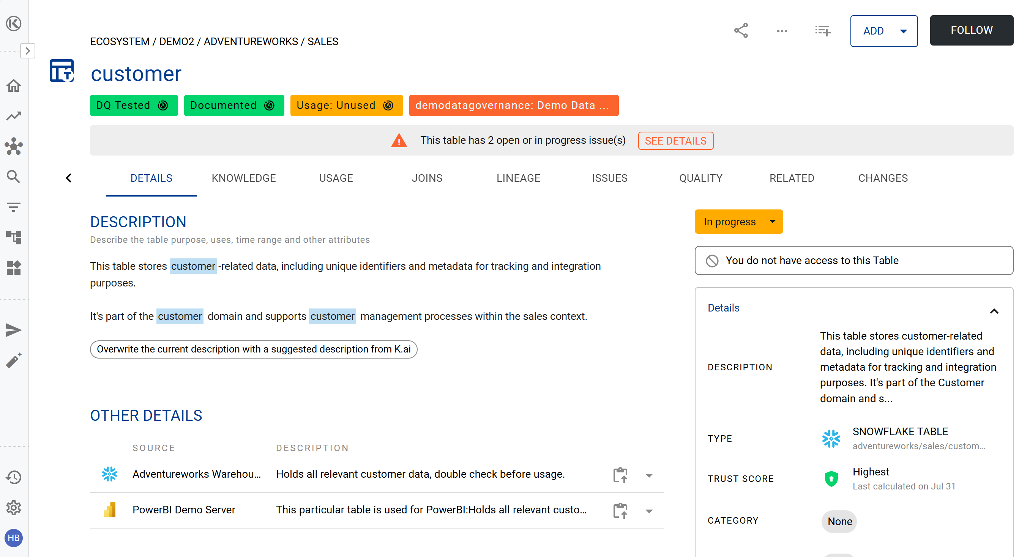Open the search magnifier in sidebar
Viewport: 1019px width, 557px height.
tap(14, 177)
